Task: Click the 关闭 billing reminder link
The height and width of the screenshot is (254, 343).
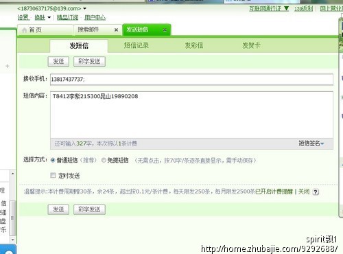Action: pos(304,192)
